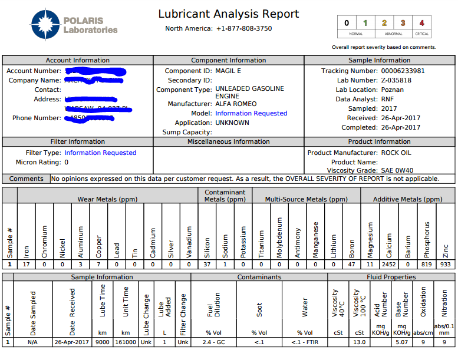458x350 pixels.
Task: Click the Component Information section header
Action: (229, 60)
